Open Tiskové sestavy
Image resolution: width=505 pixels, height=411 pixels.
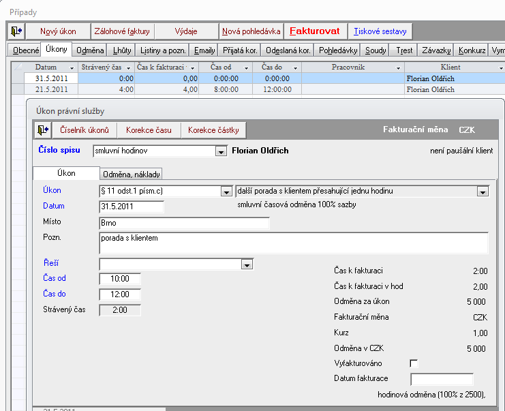pyautogui.click(x=380, y=31)
